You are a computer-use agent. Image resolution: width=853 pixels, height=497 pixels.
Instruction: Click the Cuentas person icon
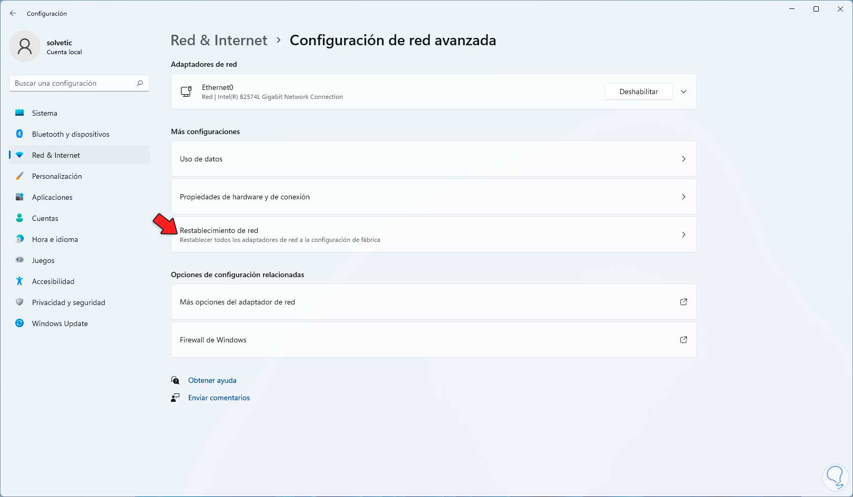click(19, 218)
